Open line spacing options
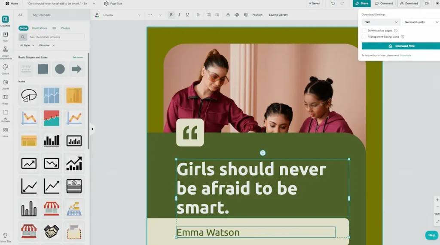The image size is (440, 245). [209, 15]
